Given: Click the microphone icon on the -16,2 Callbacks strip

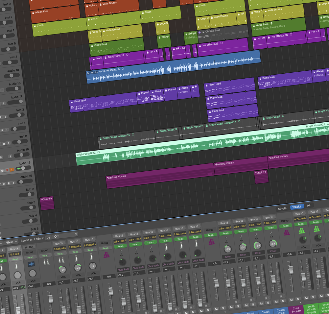Looking at the screenshot, I should [x=76, y=258].
